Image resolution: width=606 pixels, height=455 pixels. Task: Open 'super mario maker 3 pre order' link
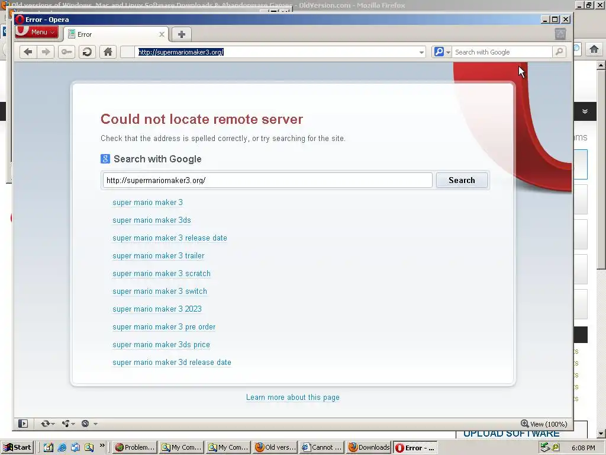point(164,327)
